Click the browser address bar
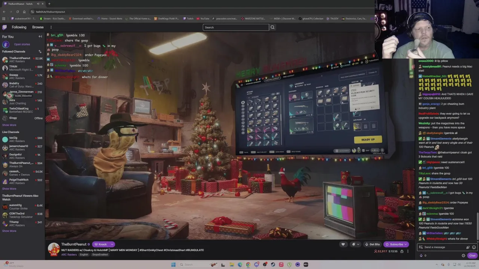Screen dimensions: 479x269 coord(202,12)
